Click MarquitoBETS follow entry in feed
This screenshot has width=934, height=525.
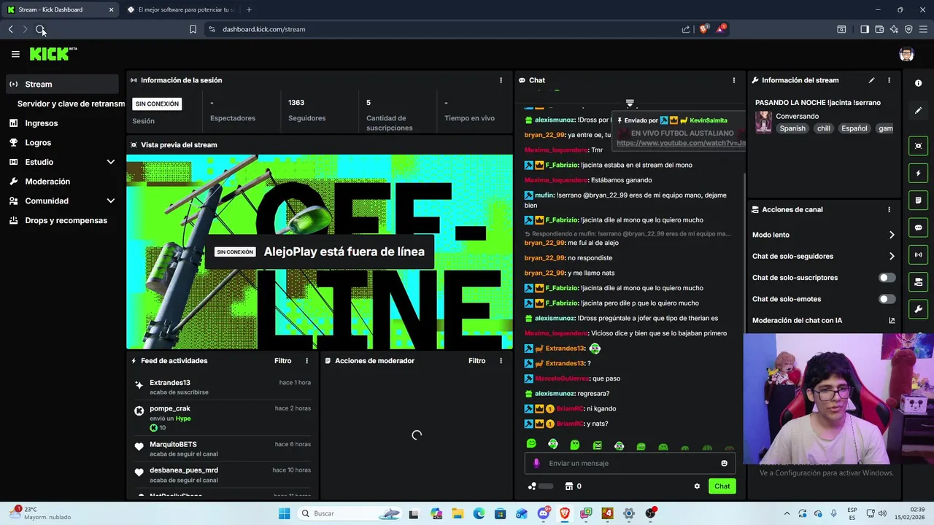(x=222, y=448)
